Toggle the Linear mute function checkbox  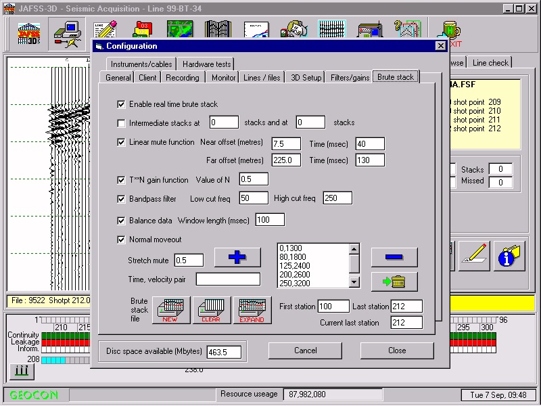pyautogui.click(x=121, y=142)
